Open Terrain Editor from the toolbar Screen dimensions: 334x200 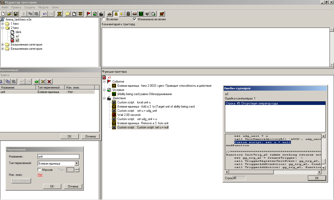pyautogui.click(x=110, y=14)
